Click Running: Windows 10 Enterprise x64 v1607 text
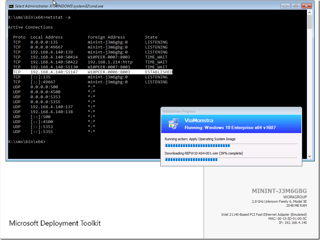Screen dimensions: 320x240 click(230, 127)
